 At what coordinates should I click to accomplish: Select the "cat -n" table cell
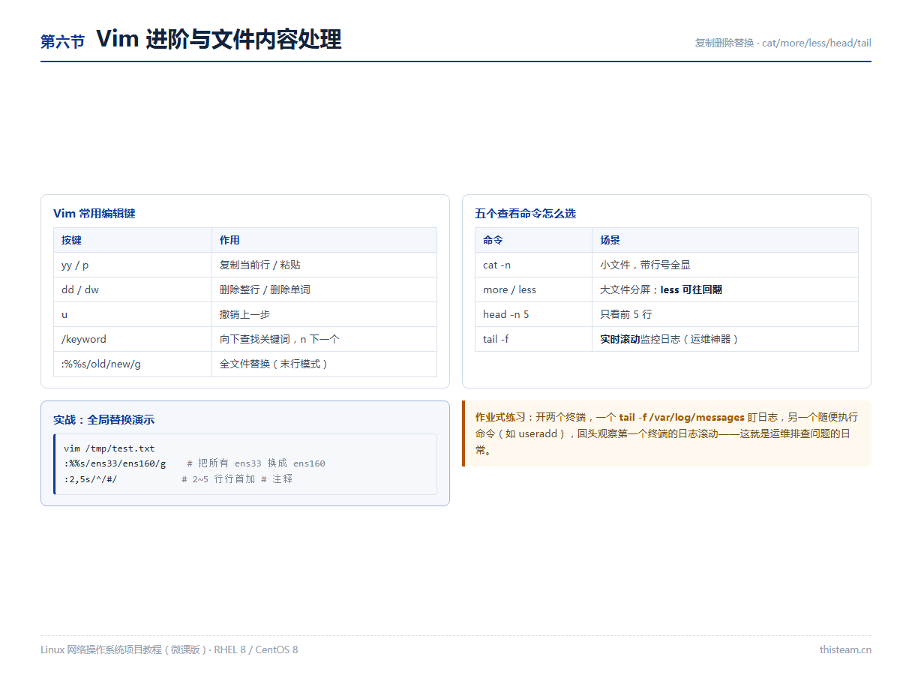(x=534, y=265)
